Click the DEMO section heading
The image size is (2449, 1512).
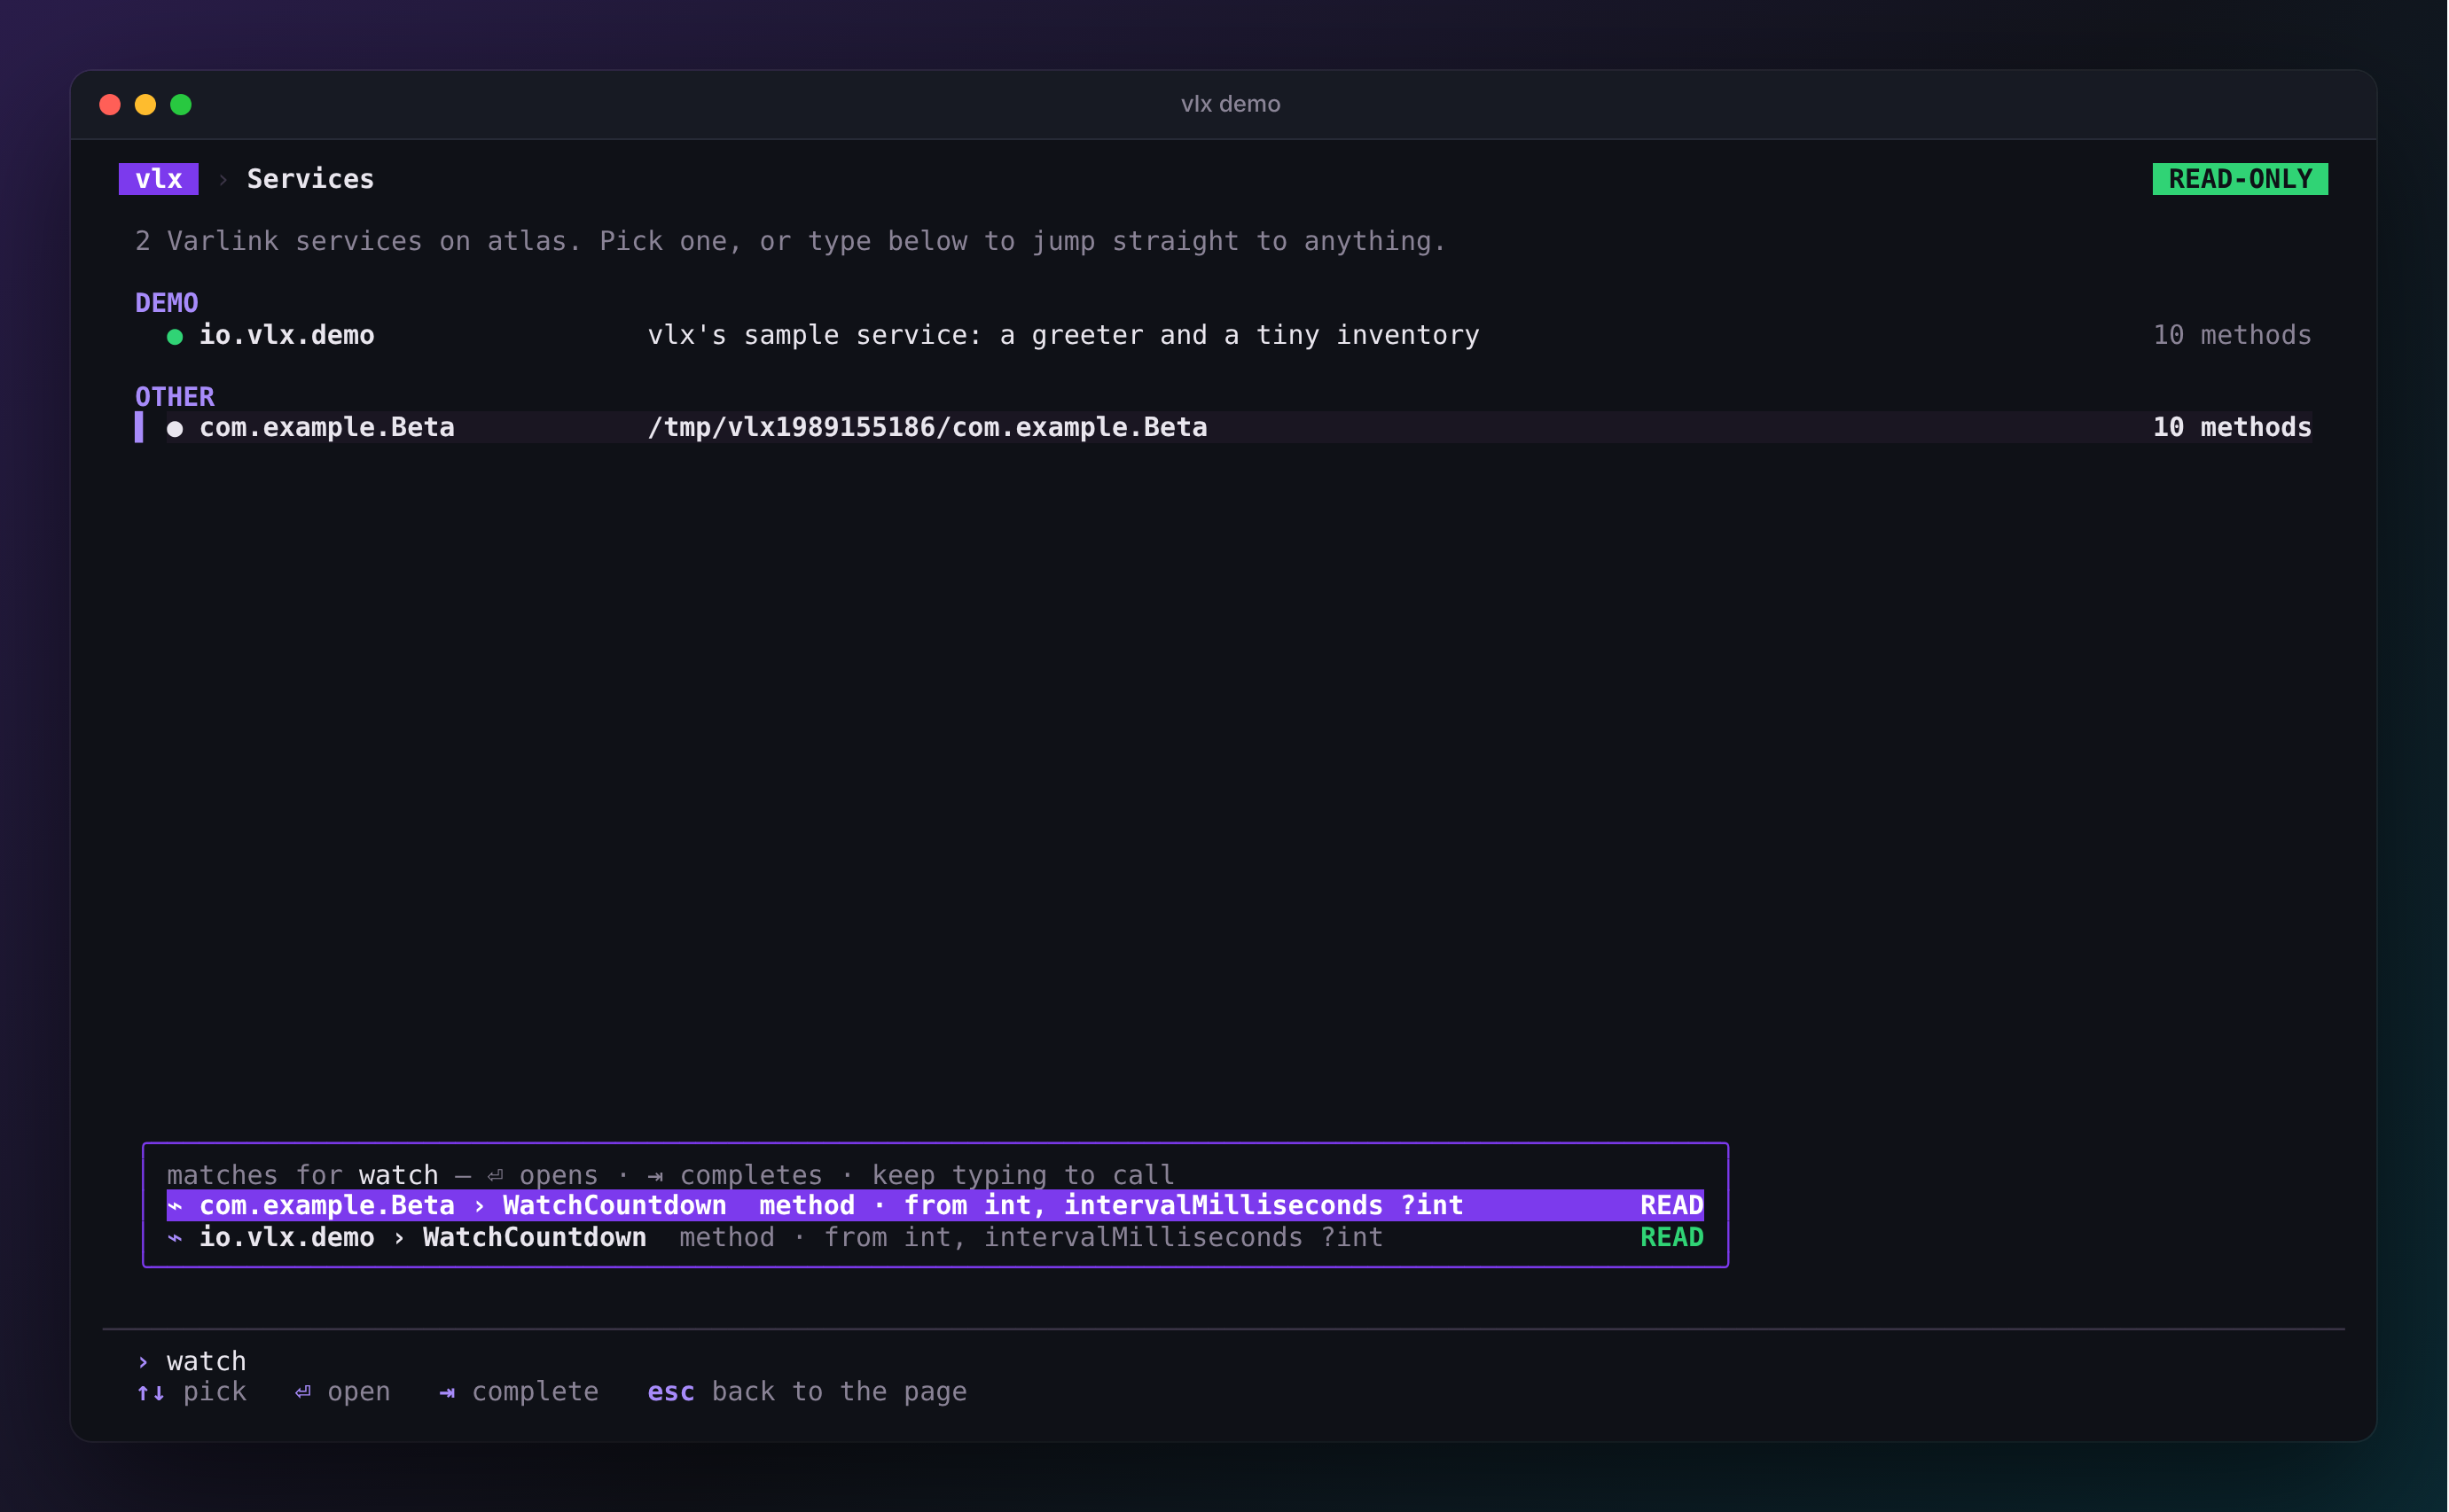tap(167, 303)
